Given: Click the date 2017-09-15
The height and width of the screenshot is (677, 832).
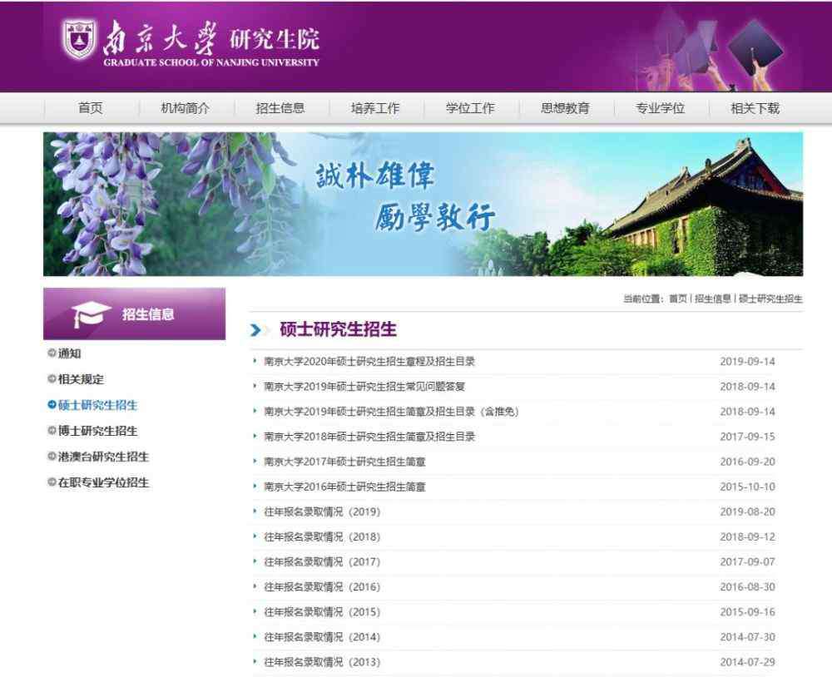Looking at the screenshot, I should pos(748,437).
